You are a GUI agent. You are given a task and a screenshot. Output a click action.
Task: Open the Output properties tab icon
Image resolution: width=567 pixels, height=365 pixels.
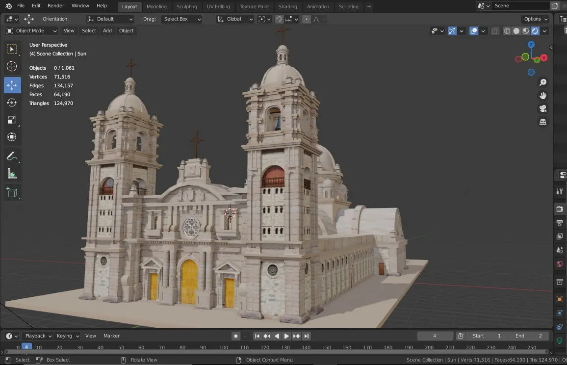(x=560, y=223)
